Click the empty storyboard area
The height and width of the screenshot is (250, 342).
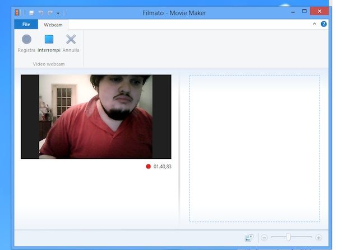coord(254,148)
